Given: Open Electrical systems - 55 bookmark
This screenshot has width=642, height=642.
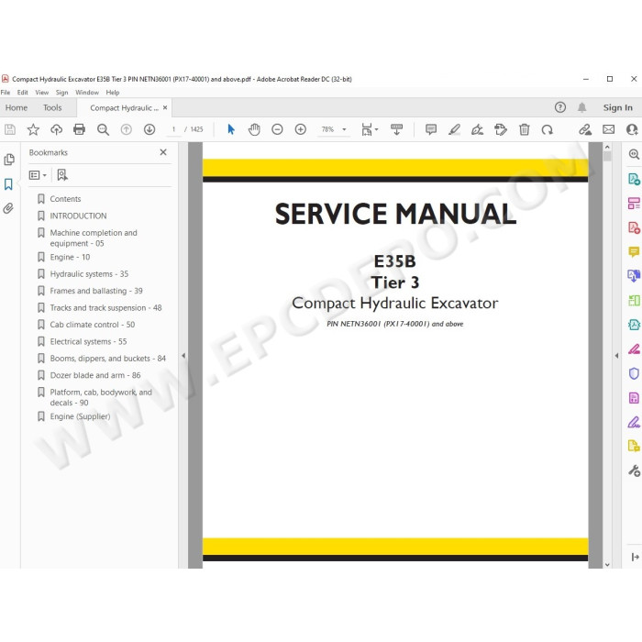Looking at the screenshot, I should [88, 341].
